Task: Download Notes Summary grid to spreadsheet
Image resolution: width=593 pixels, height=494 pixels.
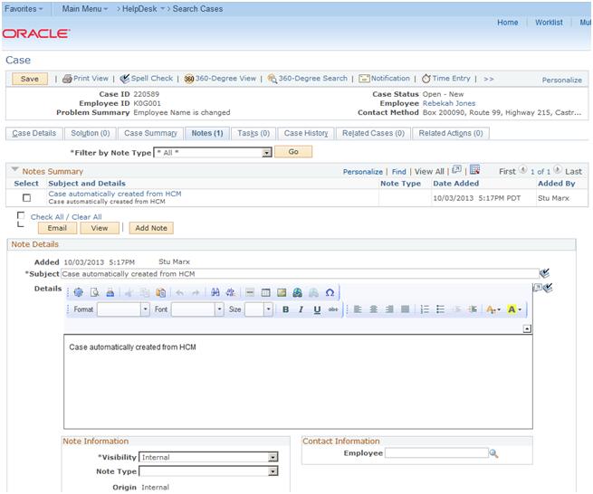Action: (474, 170)
